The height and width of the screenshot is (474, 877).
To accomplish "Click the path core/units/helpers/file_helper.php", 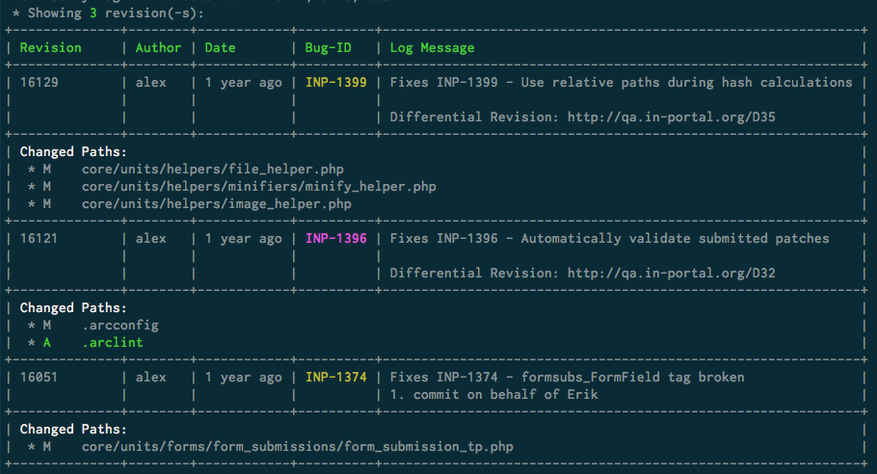I will tap(213, 169).
